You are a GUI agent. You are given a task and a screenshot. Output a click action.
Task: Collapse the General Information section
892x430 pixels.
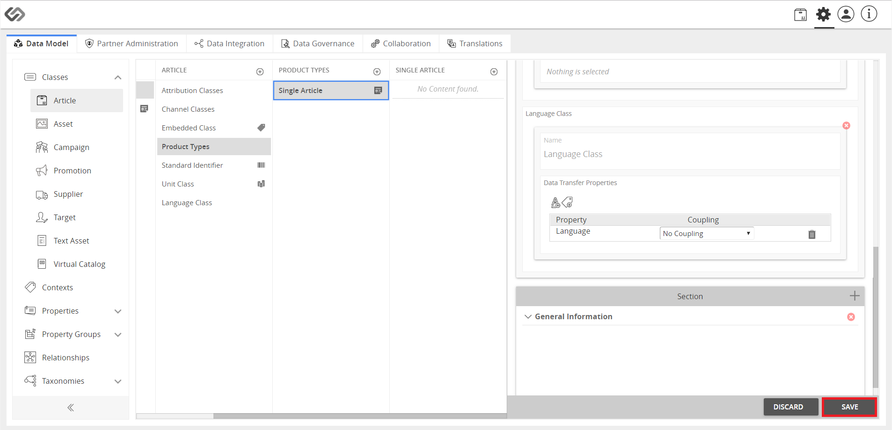point(528,317)
